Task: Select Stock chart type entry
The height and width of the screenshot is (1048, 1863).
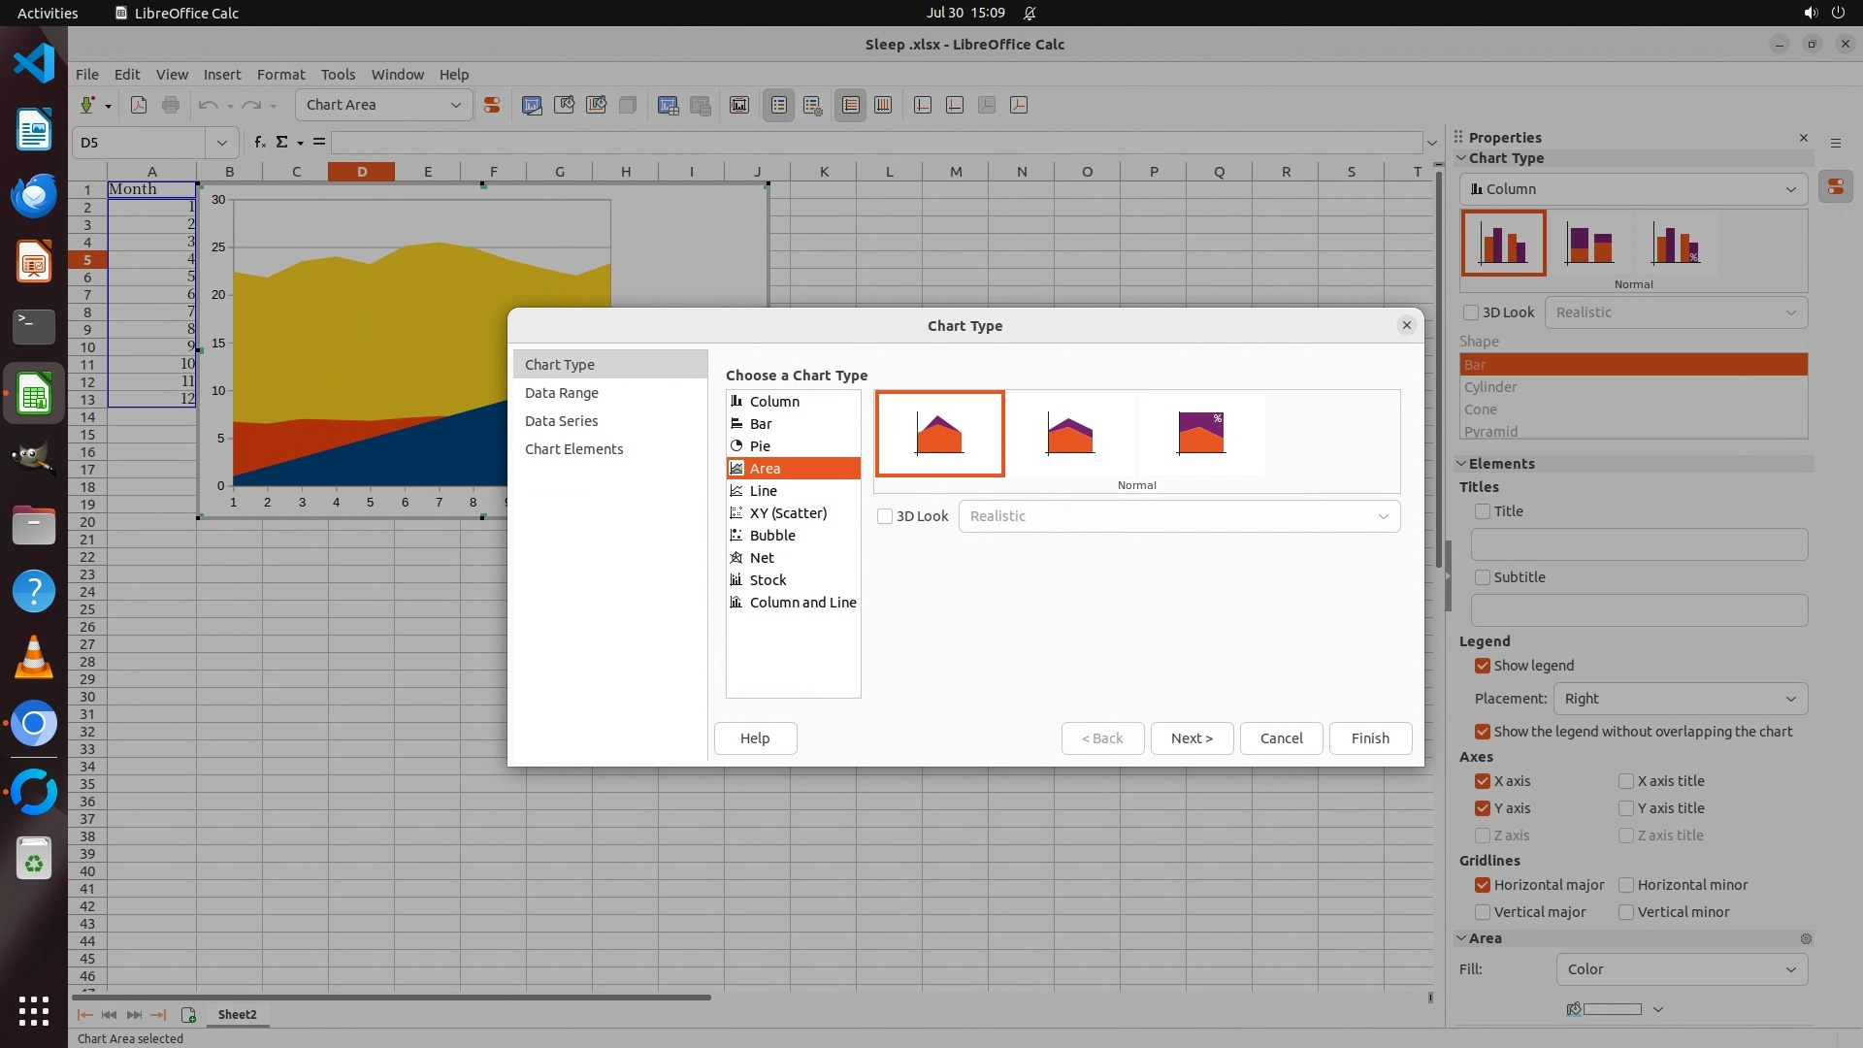Action: pos(768,580)
